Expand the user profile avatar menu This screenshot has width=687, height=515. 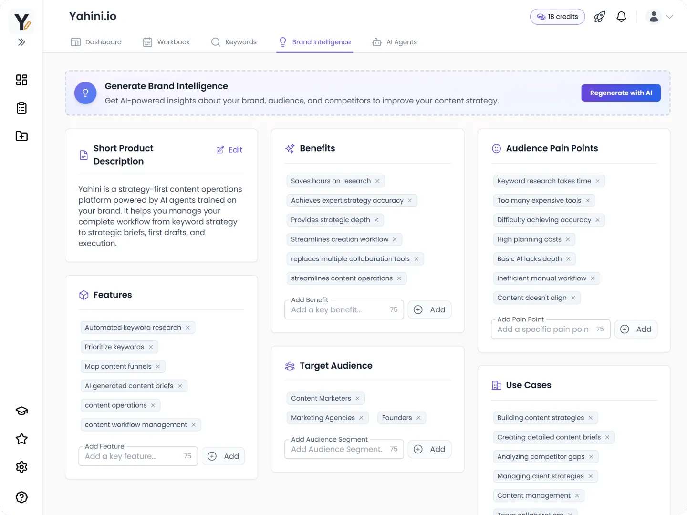pos(654,16)
